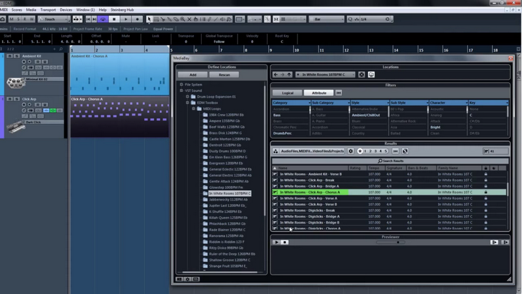Open the 1/4 quantize preset dropdown
Screen dimensions: 522x294
point(375,20)
